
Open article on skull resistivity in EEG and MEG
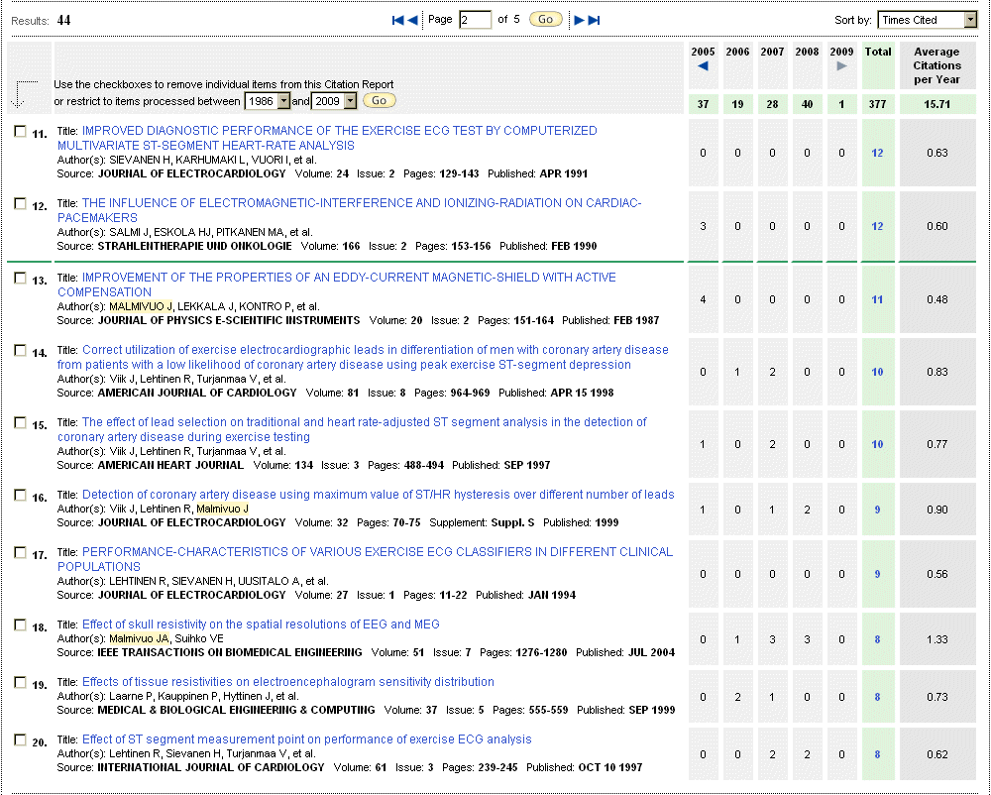click(261, 625)
